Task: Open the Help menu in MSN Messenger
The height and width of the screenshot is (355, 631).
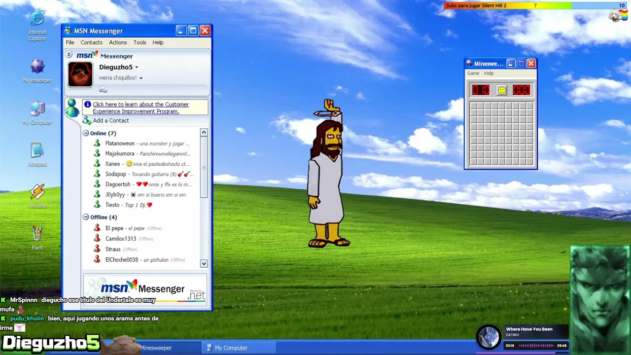Action: (158, 42)
